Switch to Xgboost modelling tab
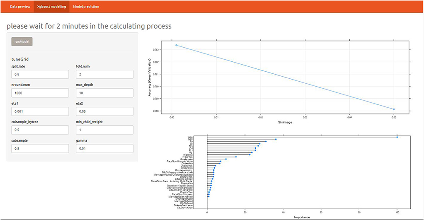 51,7
